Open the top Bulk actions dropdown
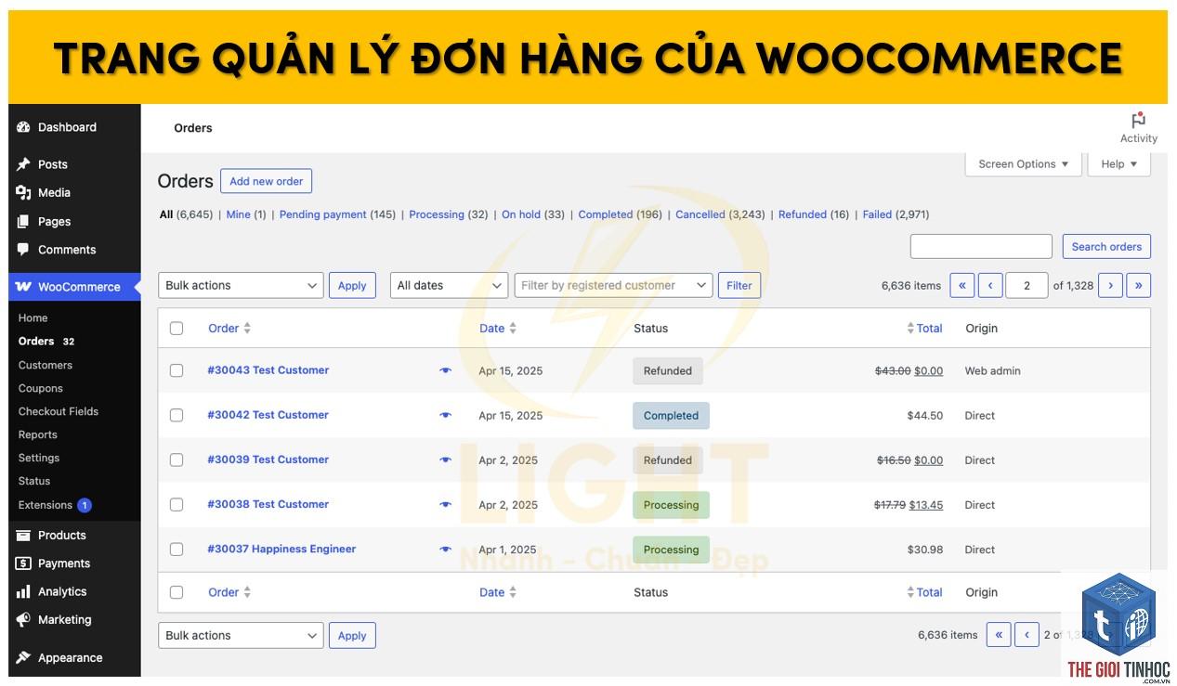Viewport: 1177px width, 686px height. [241, 285]
